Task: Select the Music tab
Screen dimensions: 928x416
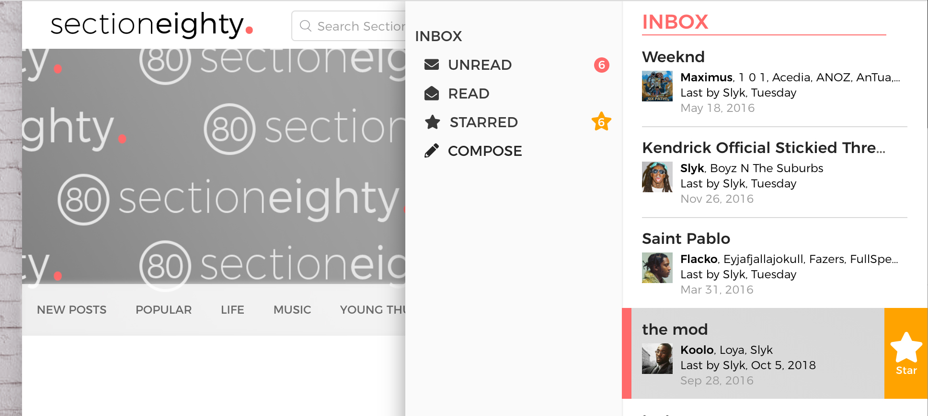Action: coord(292,310)
